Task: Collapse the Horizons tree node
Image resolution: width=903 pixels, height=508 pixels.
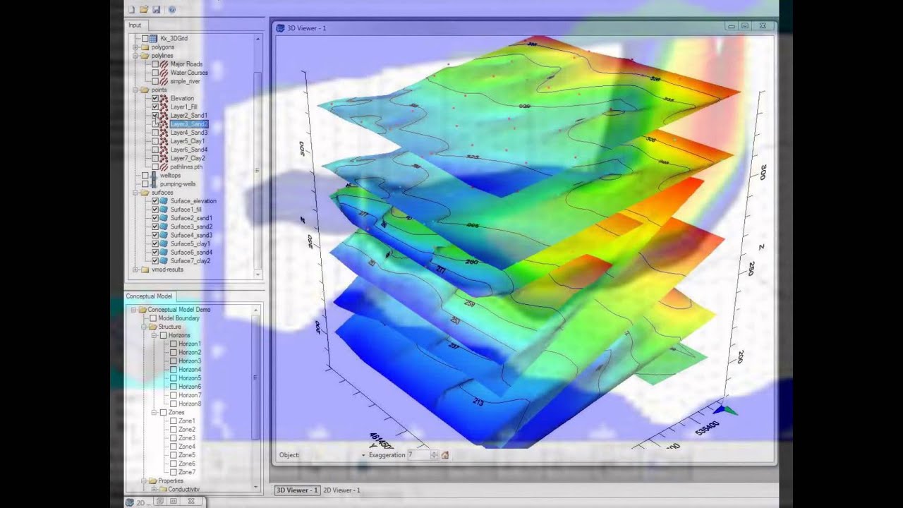Action: pos(154,335)
